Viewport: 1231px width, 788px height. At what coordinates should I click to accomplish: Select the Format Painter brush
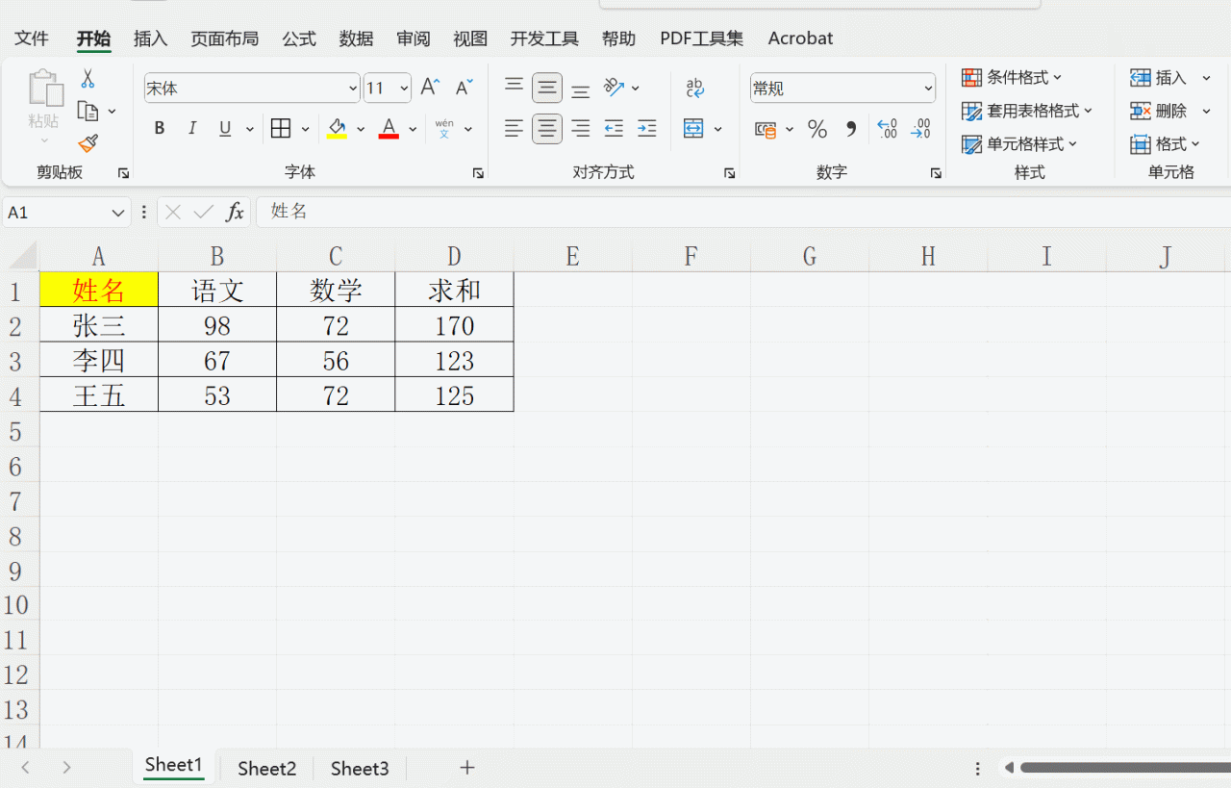tap(88, 143)
